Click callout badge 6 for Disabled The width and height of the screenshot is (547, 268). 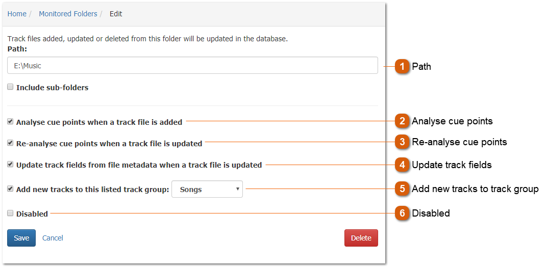coord(403,213)
